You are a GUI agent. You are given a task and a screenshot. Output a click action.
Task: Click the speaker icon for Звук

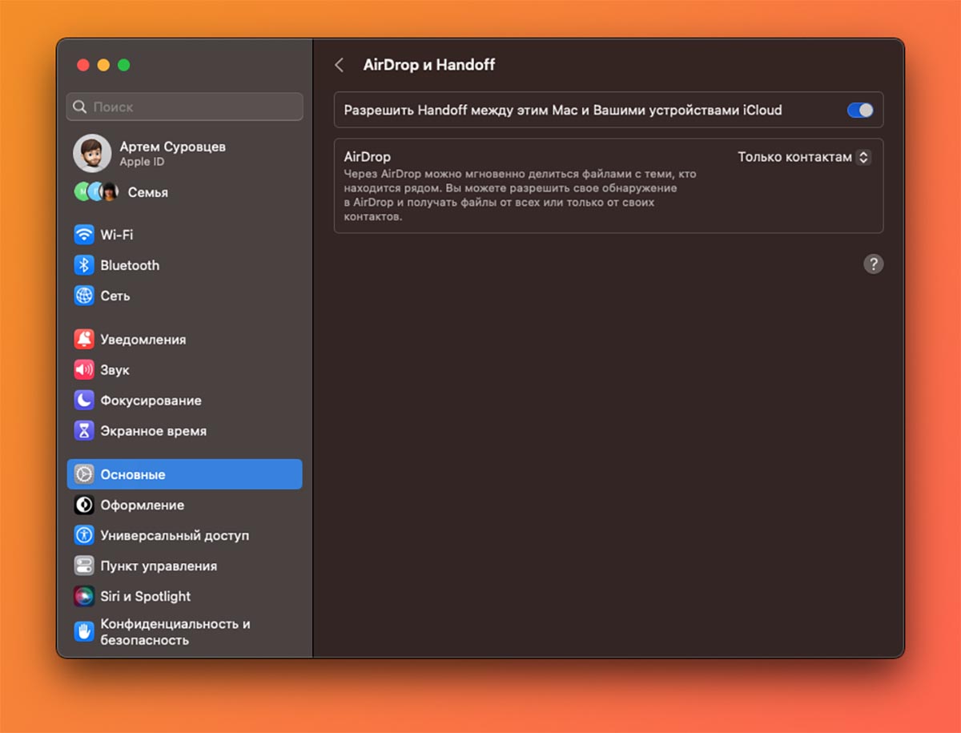tap(84, 370)
